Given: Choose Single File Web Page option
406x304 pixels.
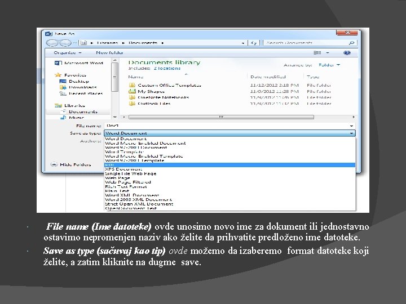Looking at the screenshot, I should (x=230, y=174).
